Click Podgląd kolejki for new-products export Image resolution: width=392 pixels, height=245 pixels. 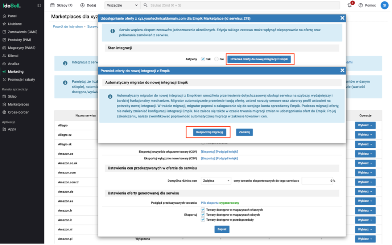click(x=227, y=158)
